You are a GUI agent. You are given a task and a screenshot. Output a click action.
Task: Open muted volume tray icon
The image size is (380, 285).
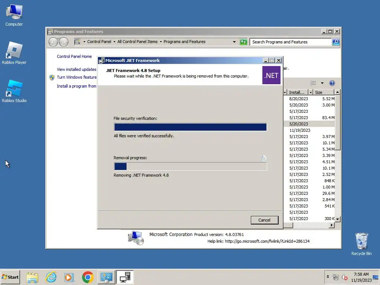(344, 277)
